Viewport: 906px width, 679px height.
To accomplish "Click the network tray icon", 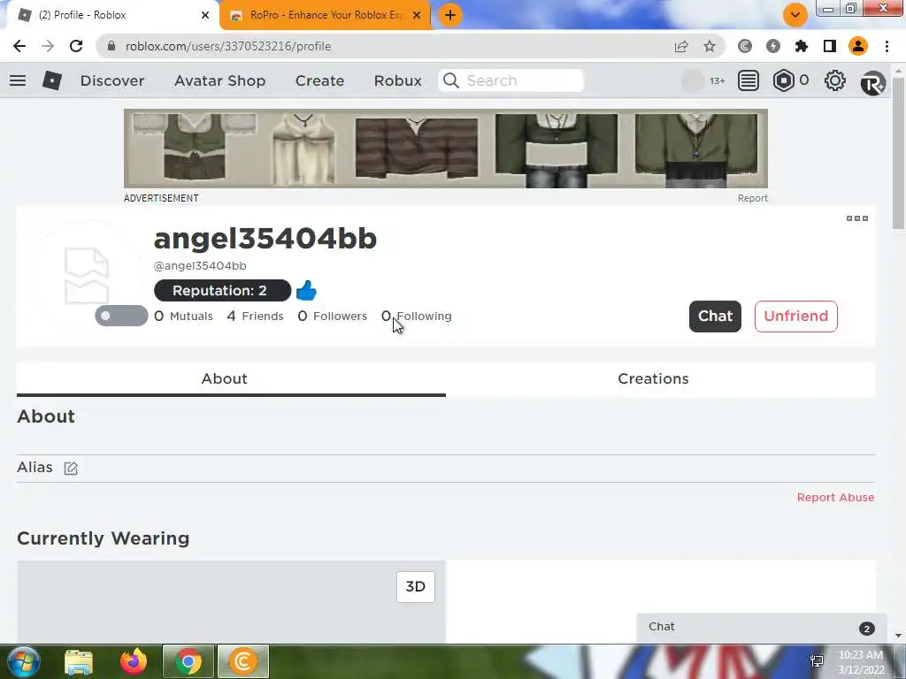I will [817, 660].
